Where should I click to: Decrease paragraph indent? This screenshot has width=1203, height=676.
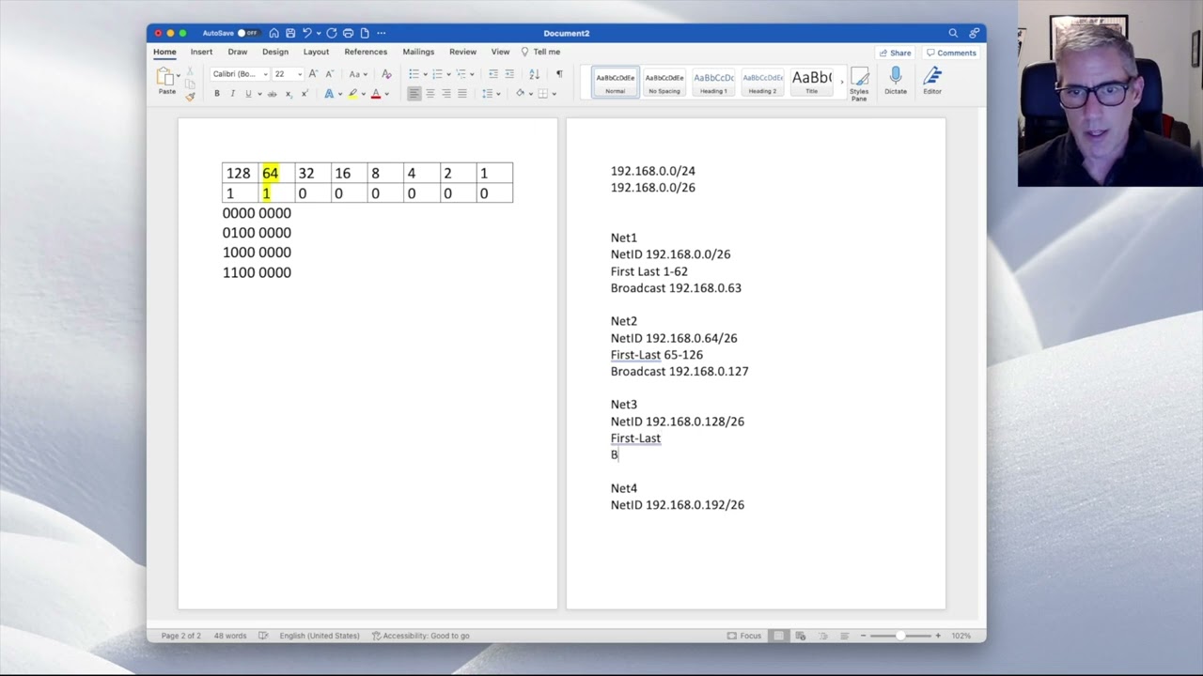tap(493, 74)
